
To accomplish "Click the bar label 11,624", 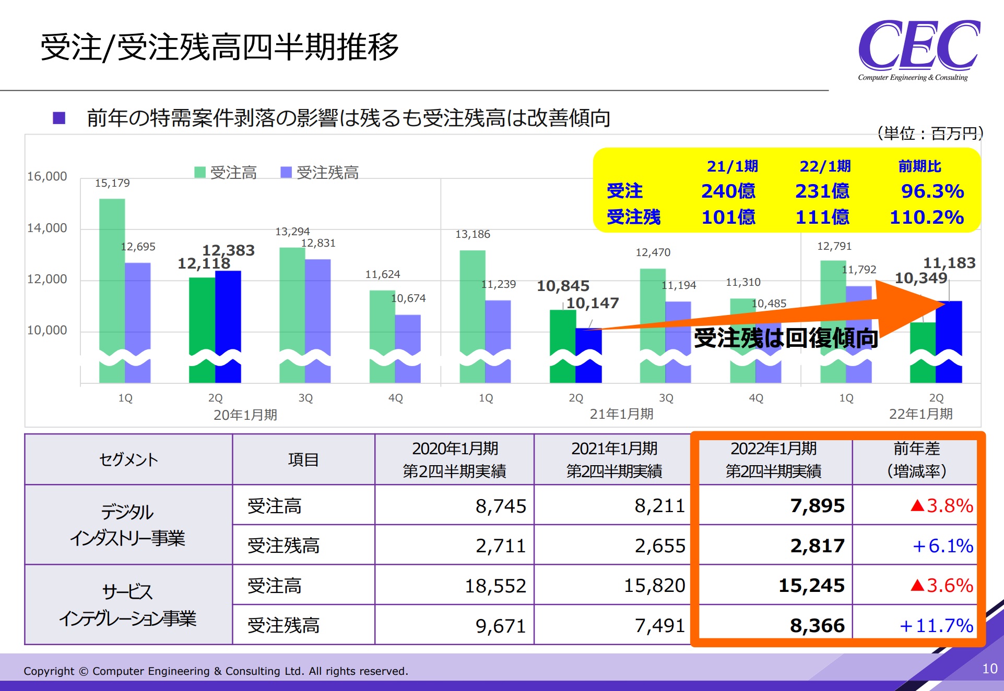I will [x=383, y=274].
